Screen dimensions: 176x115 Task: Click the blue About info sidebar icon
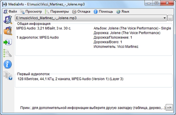pyautogui.click(x=8, y=64)
